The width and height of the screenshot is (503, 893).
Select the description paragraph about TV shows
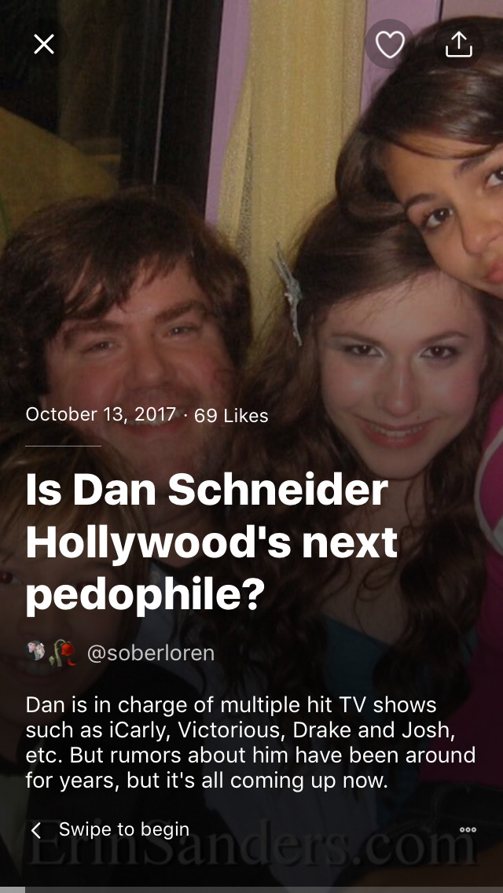(x=251, y=742)
